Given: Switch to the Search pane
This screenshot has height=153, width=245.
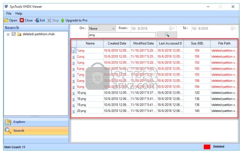Looking at the screenshot, I should tap(36, 131).
